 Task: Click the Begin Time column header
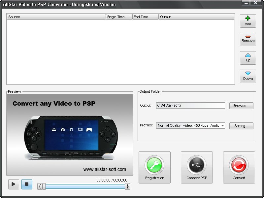point(119,17)
